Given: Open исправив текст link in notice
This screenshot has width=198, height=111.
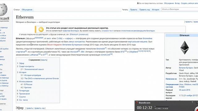Looking at the screenshot, I should [x=107, y=31].
